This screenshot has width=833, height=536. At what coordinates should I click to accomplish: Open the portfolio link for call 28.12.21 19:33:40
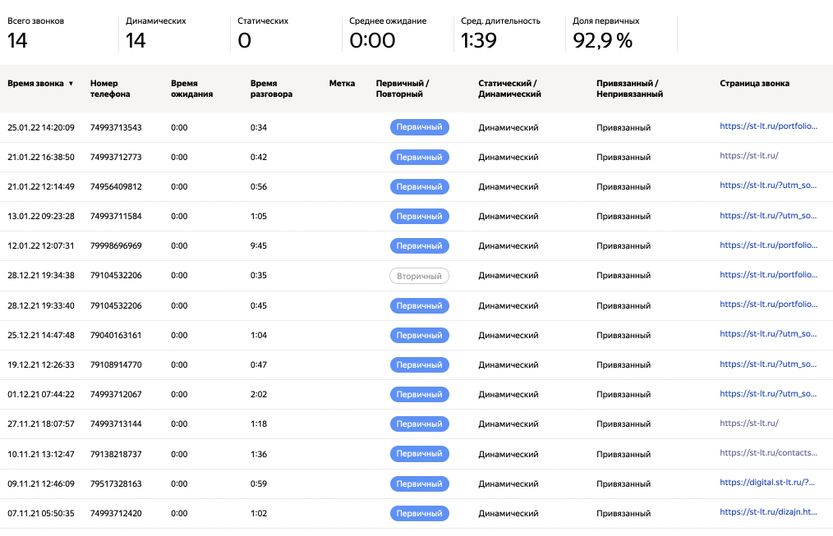click(x=768, y=305)
